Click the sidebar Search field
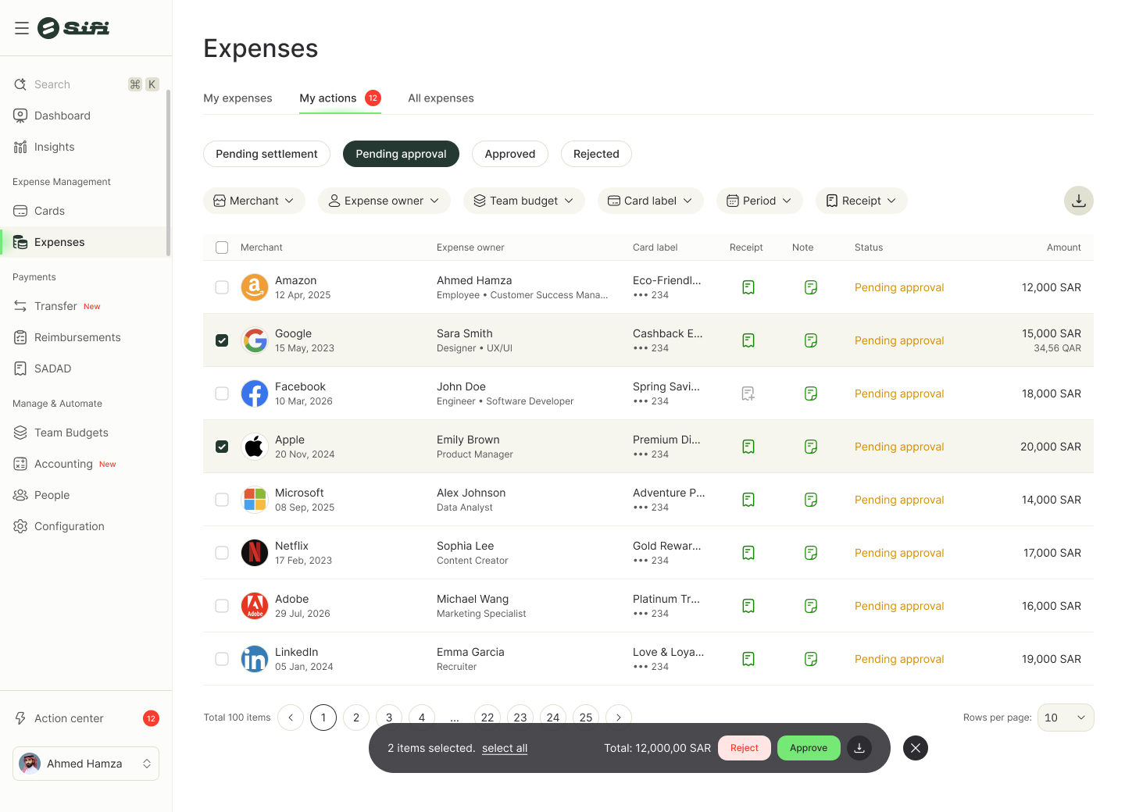The image size is (1125, 812). (x=78, y=84)
